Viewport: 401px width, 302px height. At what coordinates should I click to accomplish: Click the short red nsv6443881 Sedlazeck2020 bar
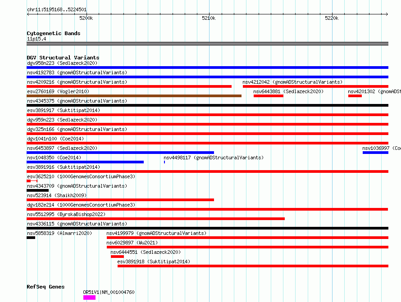tap(269, 96)
